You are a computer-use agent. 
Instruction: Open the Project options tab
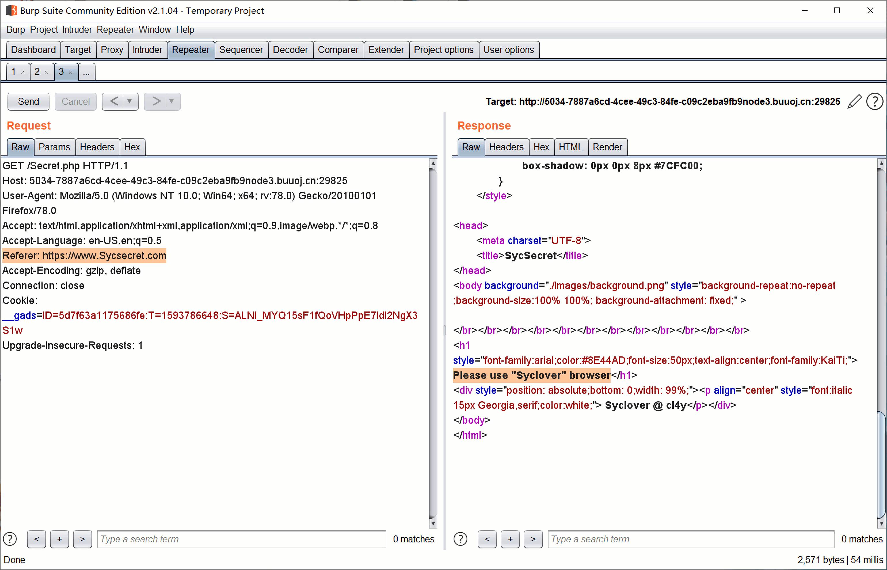(443, 50)
